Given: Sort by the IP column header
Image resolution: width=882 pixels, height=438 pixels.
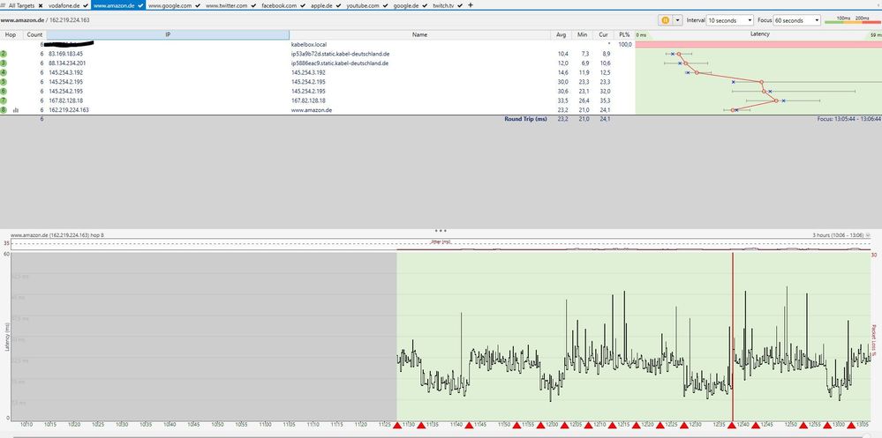Looking at the screenshot, I should 168,34.
